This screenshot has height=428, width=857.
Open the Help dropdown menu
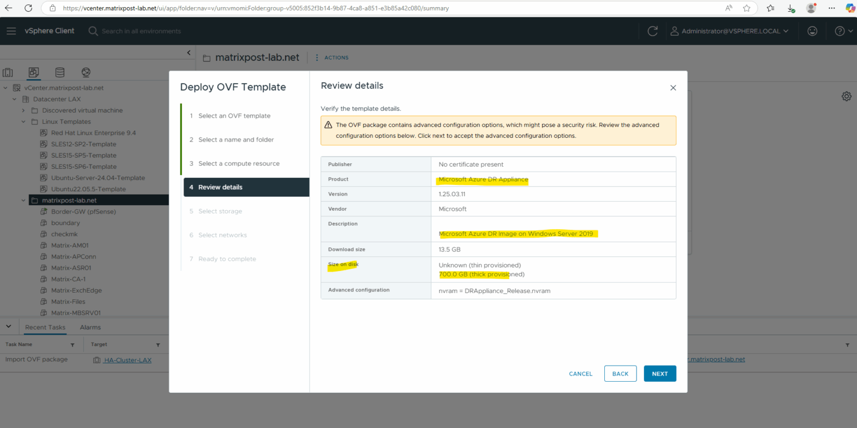[840, 31]
